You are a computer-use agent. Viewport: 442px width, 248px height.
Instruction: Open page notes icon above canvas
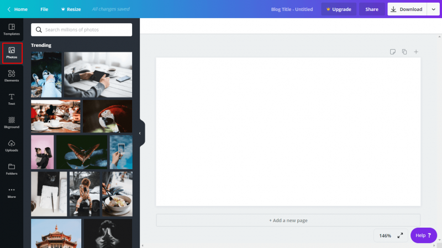393,52
